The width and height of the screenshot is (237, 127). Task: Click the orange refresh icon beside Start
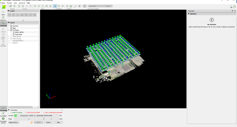(32, 122)
